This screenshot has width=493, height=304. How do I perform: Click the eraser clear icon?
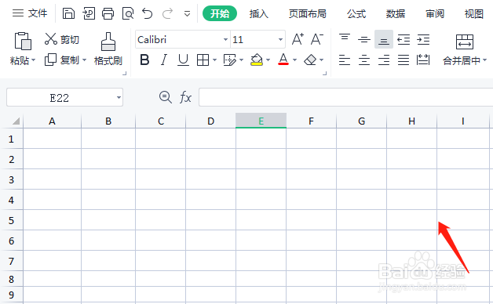point(310,60)
